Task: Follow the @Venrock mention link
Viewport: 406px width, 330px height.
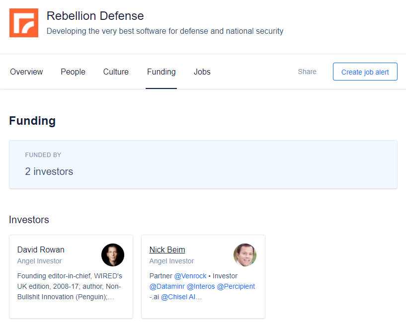Action: [x=190, y=276]
